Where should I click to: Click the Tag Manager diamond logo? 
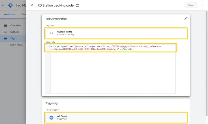[10, 5]
